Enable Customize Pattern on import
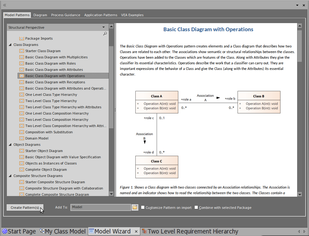 point(143,208)
